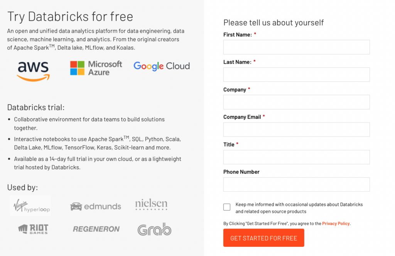Click the Phone Number field

coord(296,184)
